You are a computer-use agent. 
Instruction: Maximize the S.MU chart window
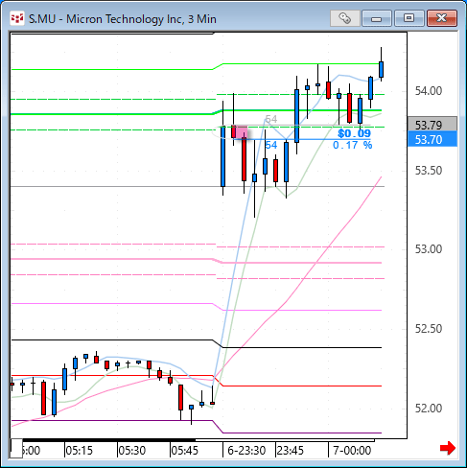pos(409,18)
